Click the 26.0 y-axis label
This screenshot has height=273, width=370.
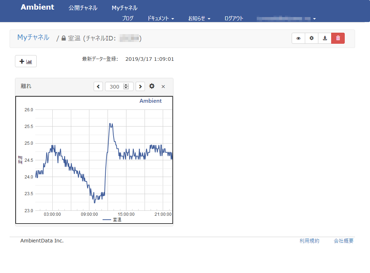tap(29, 110)
